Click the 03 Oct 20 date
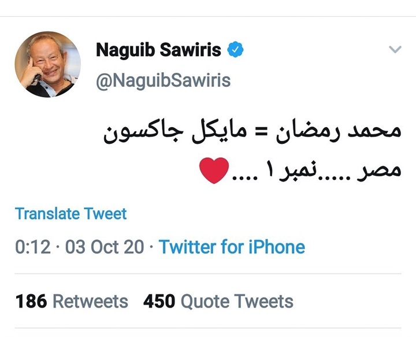 (104, 247)
